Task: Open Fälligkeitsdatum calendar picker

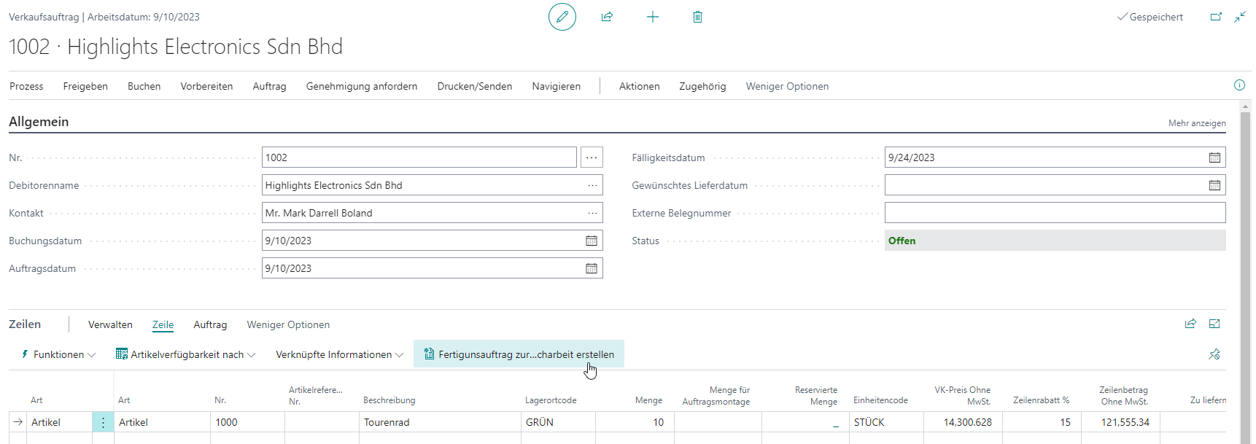Action: coord(1214,157)
